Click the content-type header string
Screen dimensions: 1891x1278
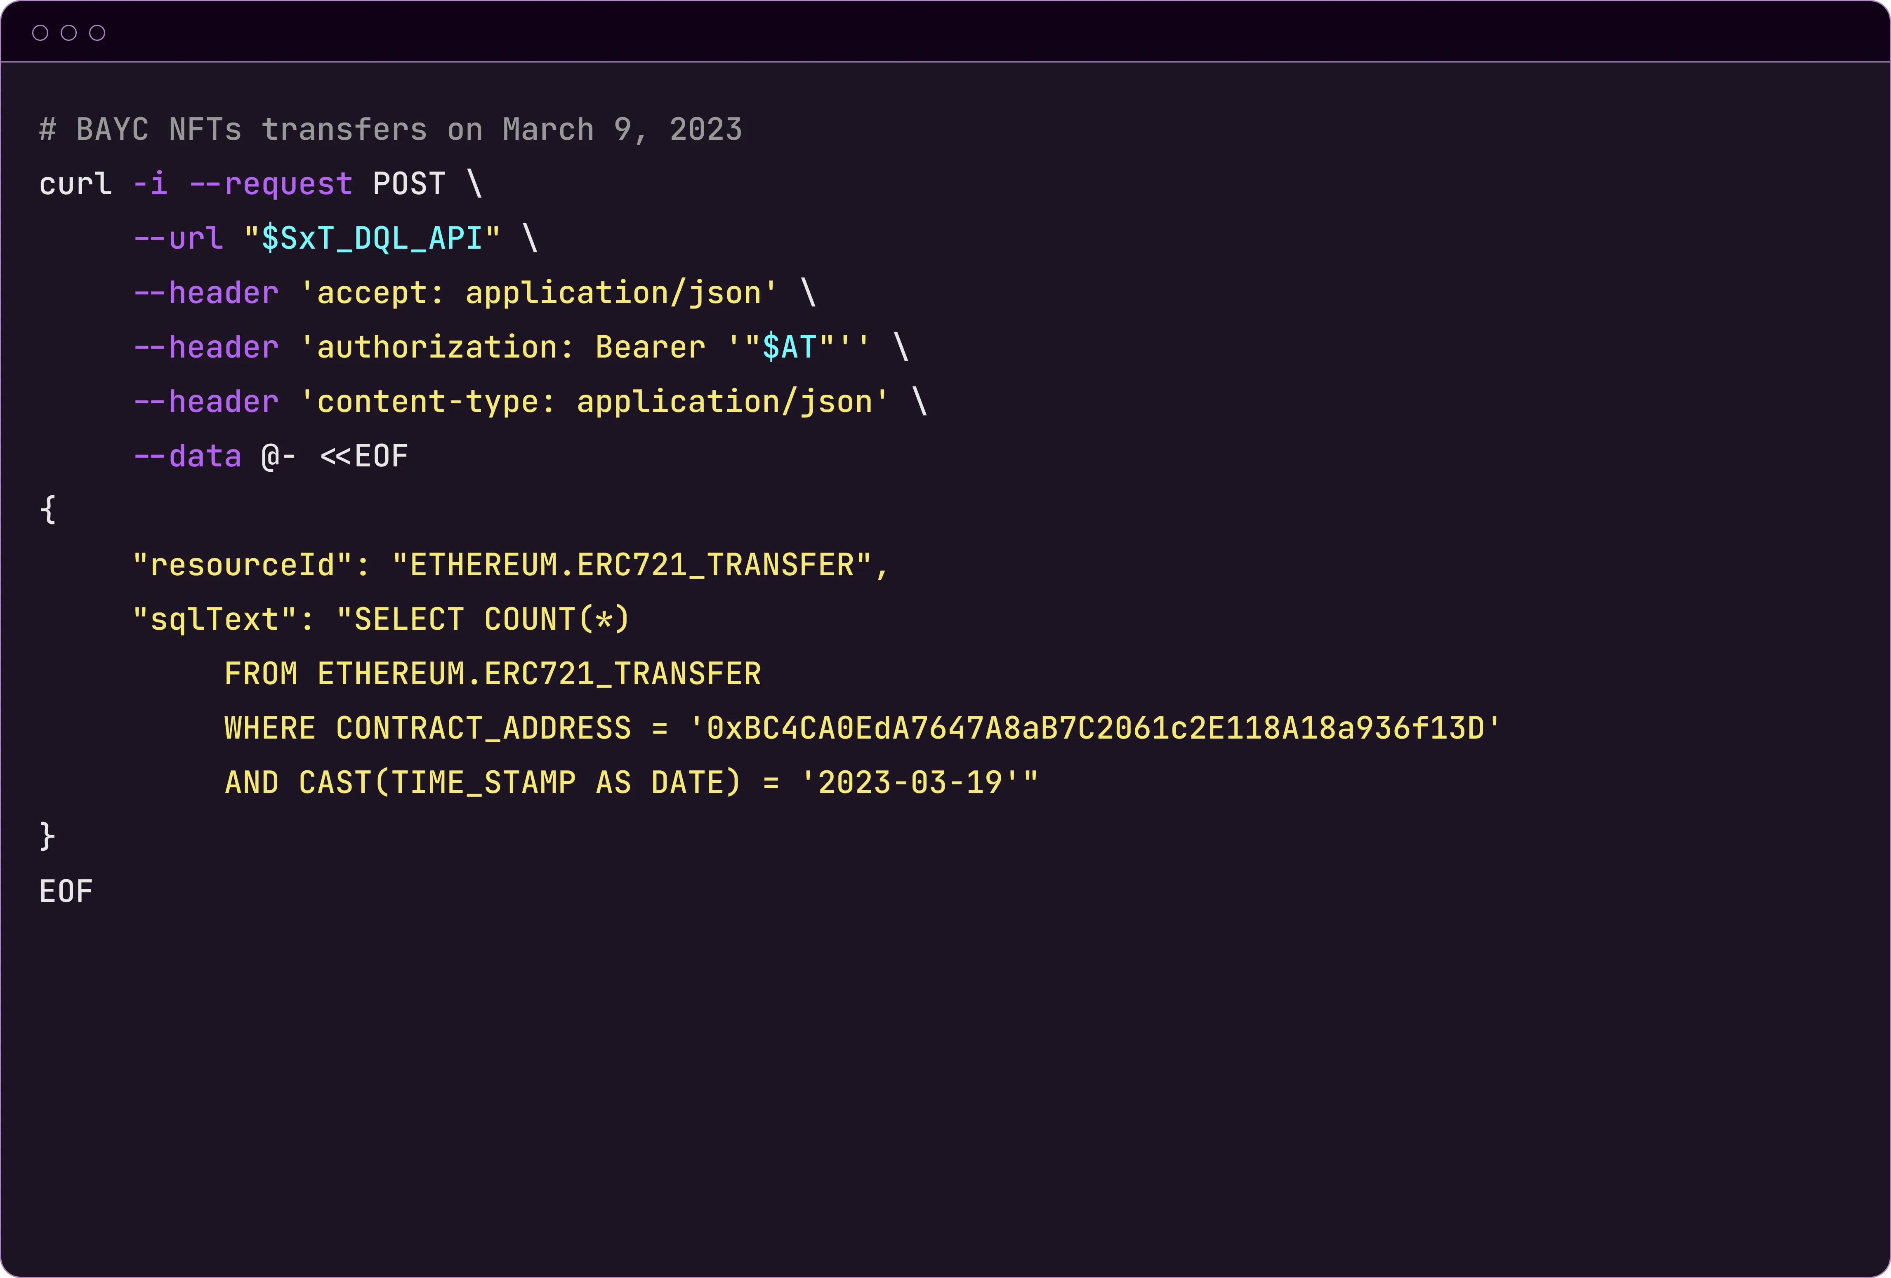pos(594,402)
